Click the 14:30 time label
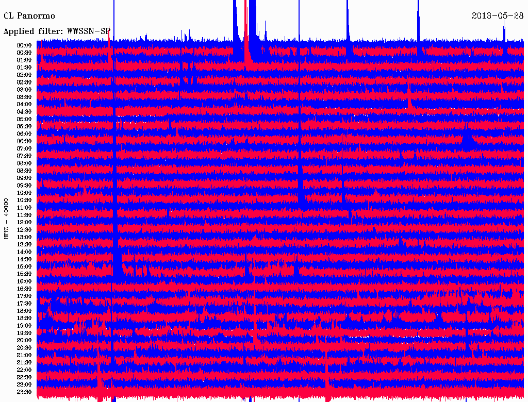528x402 pixels. [24, 259]
